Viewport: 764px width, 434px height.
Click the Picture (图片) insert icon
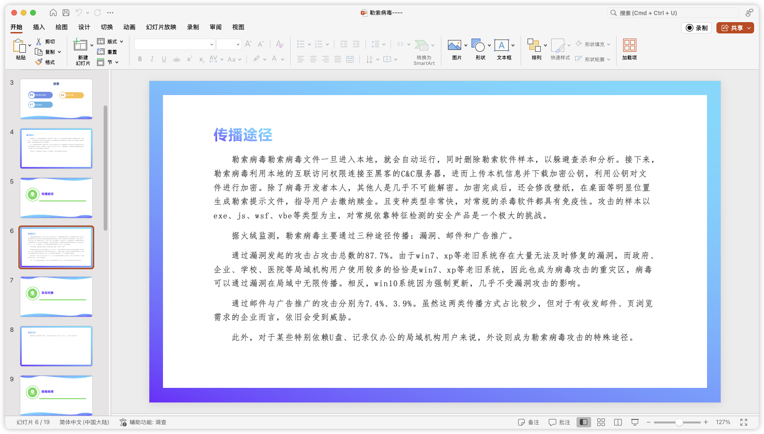pos(454,46)
